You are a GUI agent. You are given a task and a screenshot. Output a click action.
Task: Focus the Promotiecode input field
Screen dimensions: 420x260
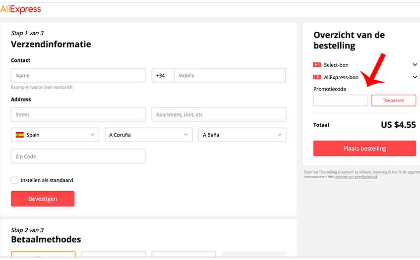pos(341,101)
